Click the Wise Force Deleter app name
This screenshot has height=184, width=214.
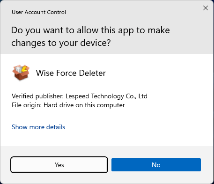coord(71,73)
